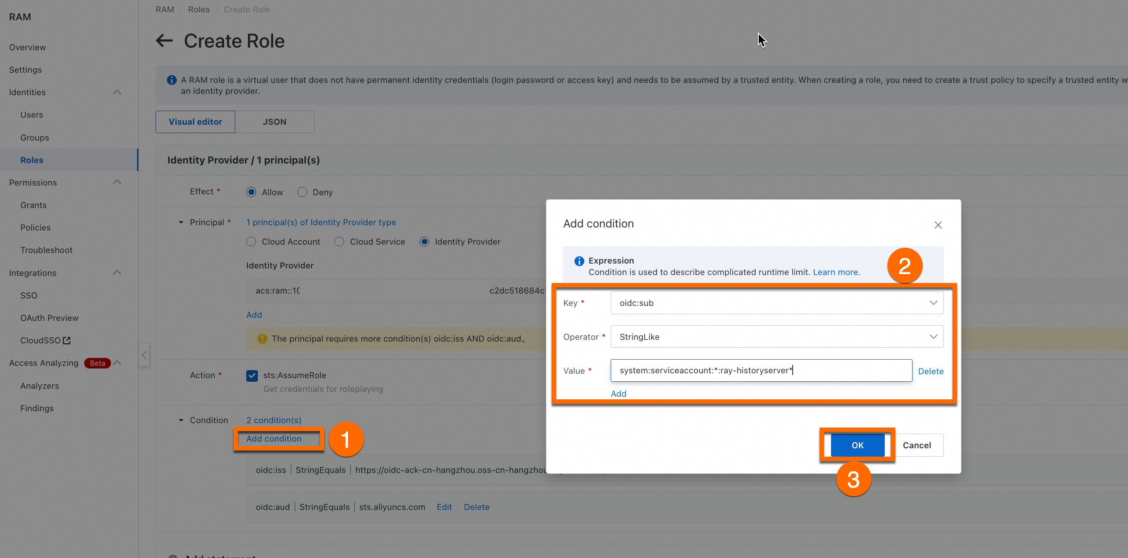Viewport: 1128px width, 558px height.
Task: Click the info icon in the RAM role banner
Action: (x=171, y=80)
